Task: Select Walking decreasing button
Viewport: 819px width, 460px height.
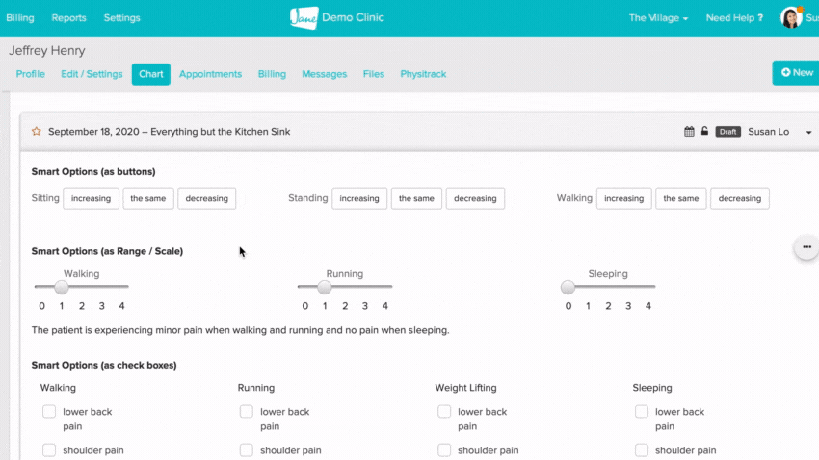Action: (740, 198)
